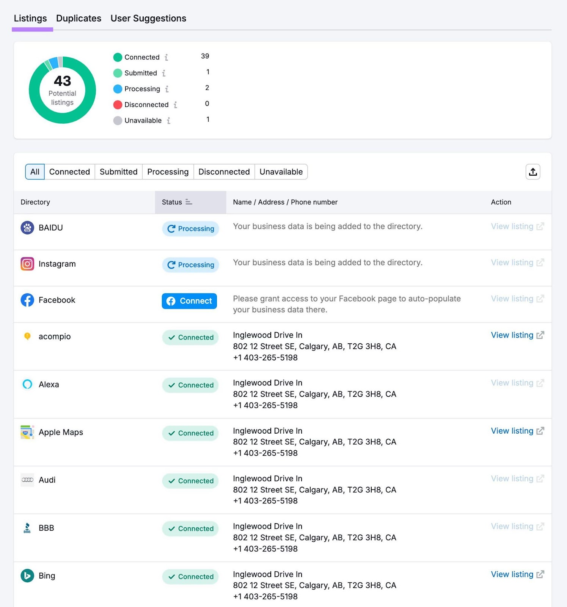Open View listing link for Bing
The image size is (567, 607).
[x=517, y=574]
